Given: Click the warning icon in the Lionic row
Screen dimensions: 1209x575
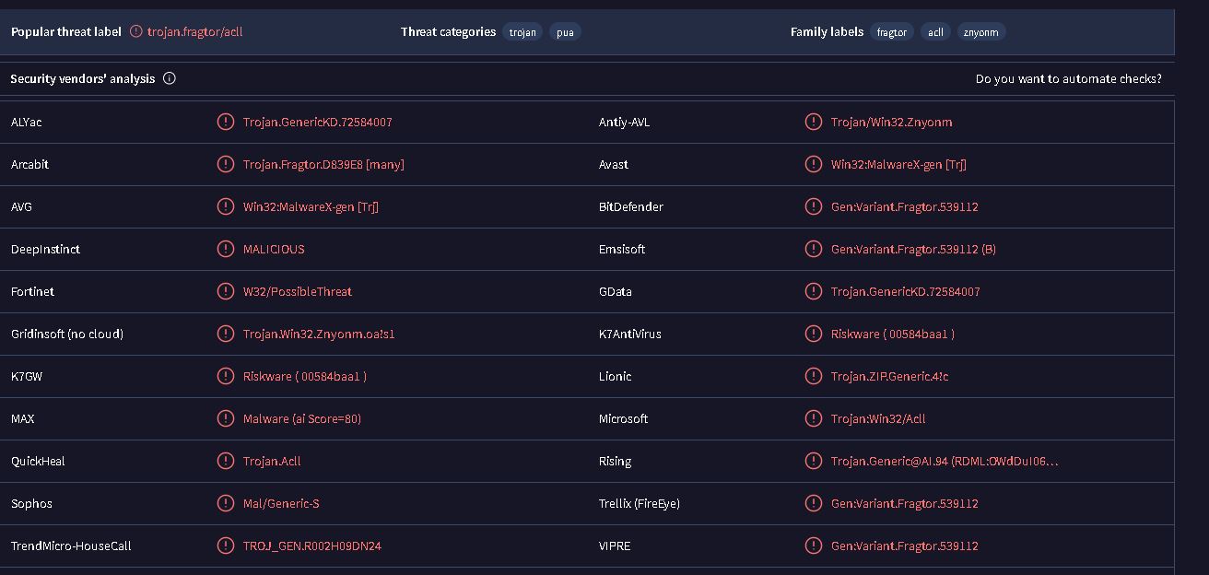Looking at the screenshot, I should (814, 376).
